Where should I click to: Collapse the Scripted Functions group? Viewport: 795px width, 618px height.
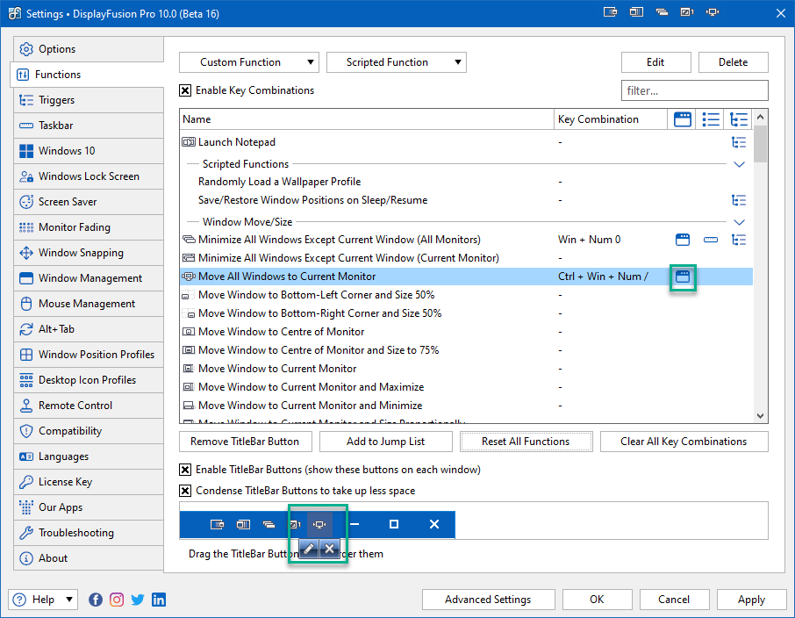coord(739,164)
